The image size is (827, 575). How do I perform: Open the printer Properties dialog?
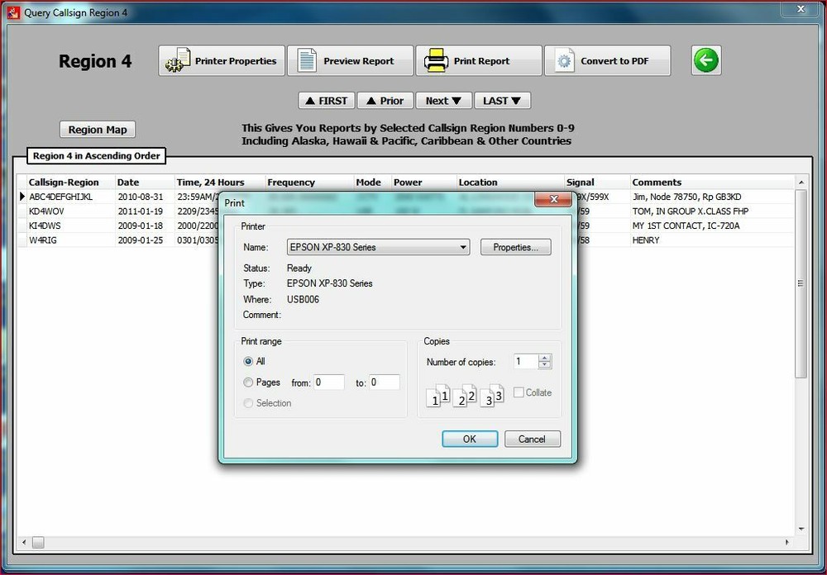tap(515, 246)
